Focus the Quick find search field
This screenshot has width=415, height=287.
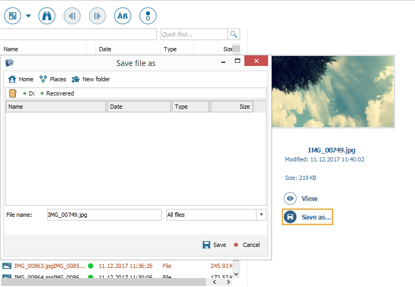pos(194,34)
